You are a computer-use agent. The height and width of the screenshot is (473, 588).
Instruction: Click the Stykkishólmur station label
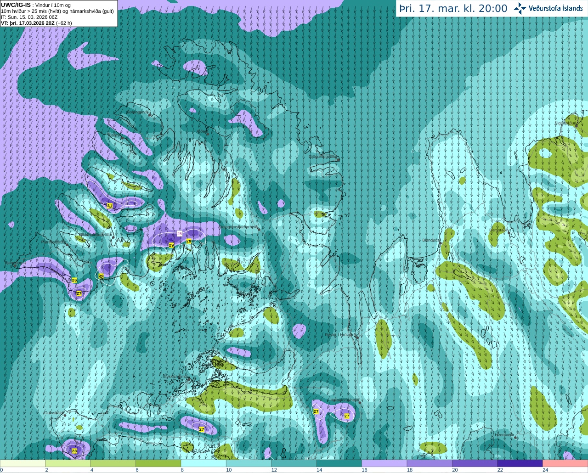click(175, 376)
